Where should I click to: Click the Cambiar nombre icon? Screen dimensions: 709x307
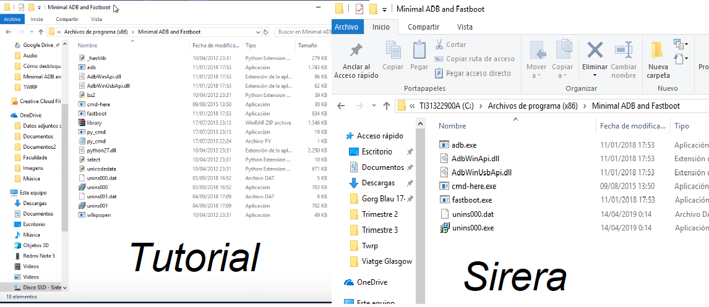click(623, 52)
